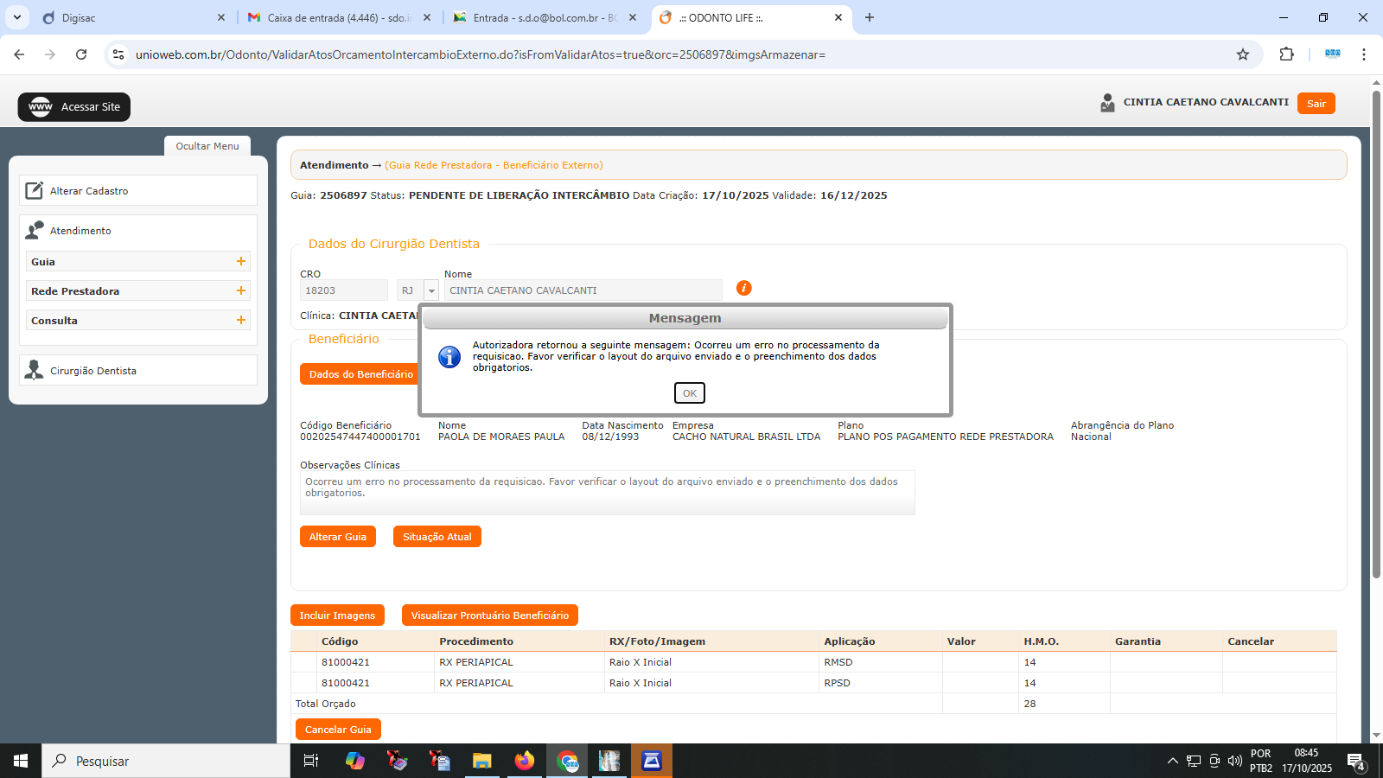Screen dimensions: 1383x778
Task: Click the CRO number input field
Action: point(344,290)
